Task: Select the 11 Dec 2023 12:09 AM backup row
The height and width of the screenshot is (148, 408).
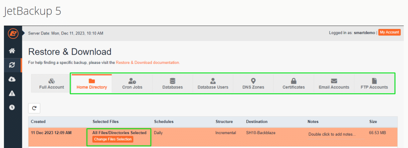Action: click(213, 137)
